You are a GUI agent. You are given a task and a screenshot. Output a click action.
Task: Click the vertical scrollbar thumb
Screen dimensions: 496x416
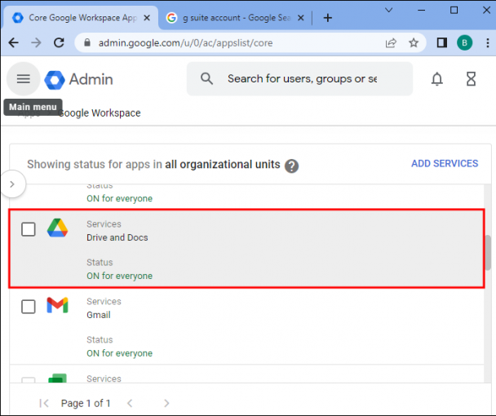488,252
